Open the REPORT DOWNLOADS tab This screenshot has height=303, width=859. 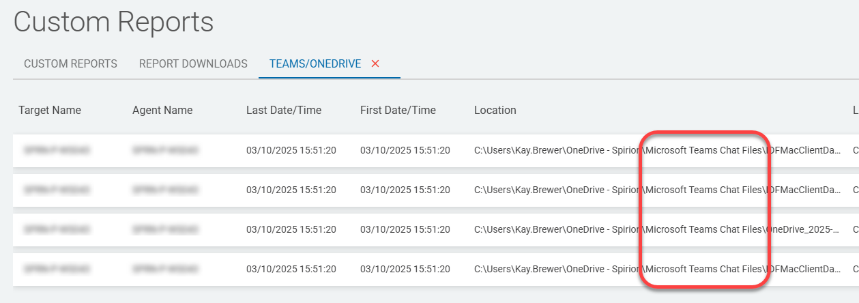193,63
